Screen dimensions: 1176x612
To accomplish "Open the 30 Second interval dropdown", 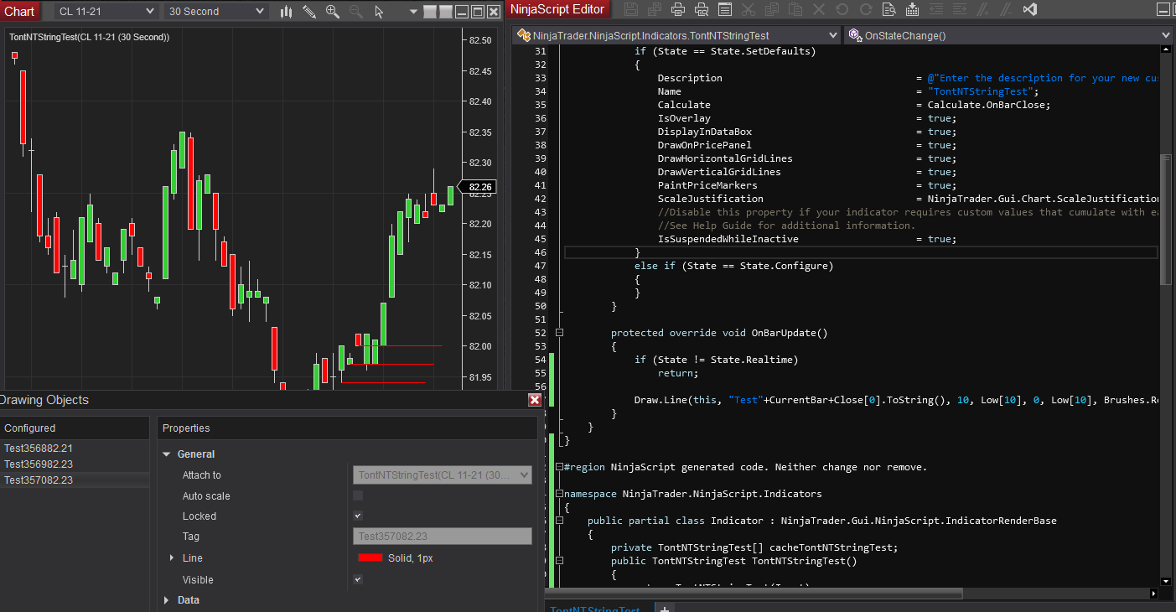I will [216, 12].
